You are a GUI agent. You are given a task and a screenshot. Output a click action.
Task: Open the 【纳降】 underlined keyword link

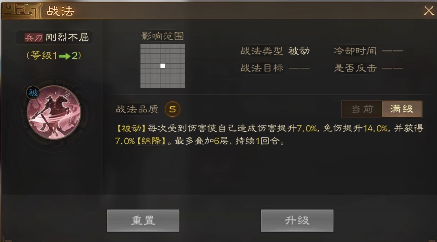click(x=151, y=141)
